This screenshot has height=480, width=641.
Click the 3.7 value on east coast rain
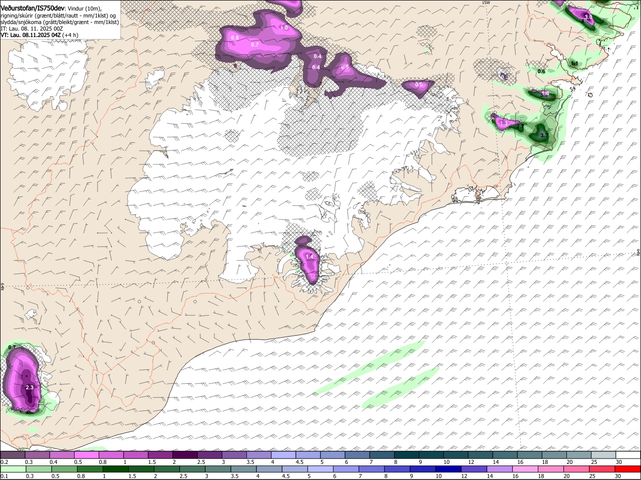pyautogui.click(x=545, y=135)
